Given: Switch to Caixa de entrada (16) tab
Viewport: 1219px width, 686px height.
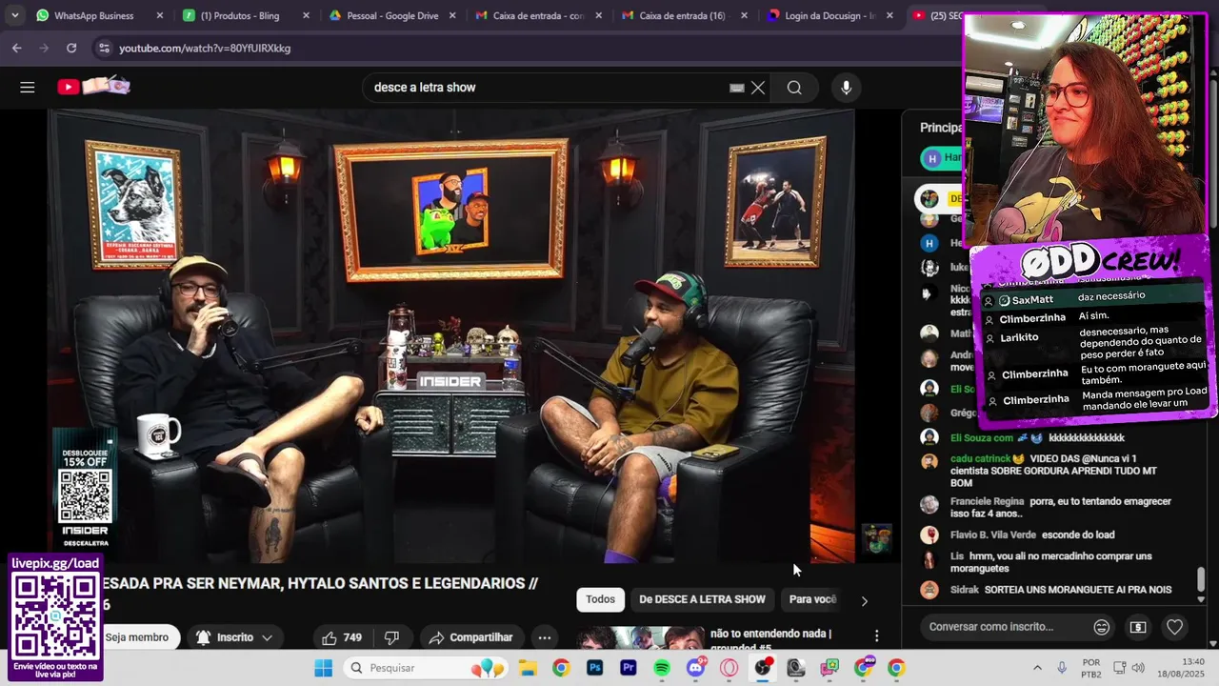Looking at the screenshot, I should pyautogui.click(x=683, y=15).
